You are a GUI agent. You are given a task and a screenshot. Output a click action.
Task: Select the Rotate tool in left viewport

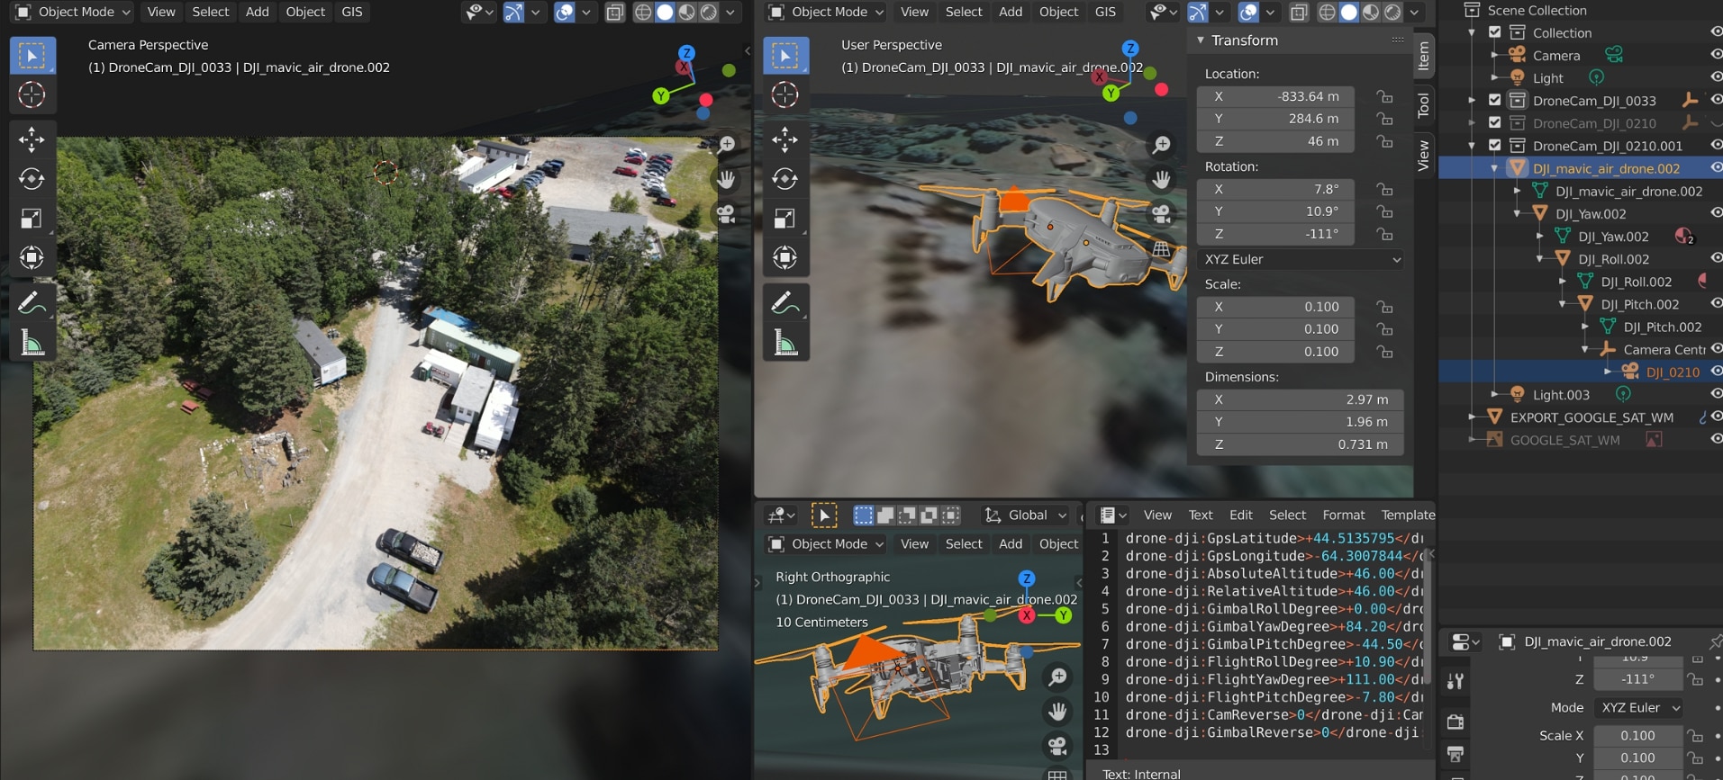(32, 178)
